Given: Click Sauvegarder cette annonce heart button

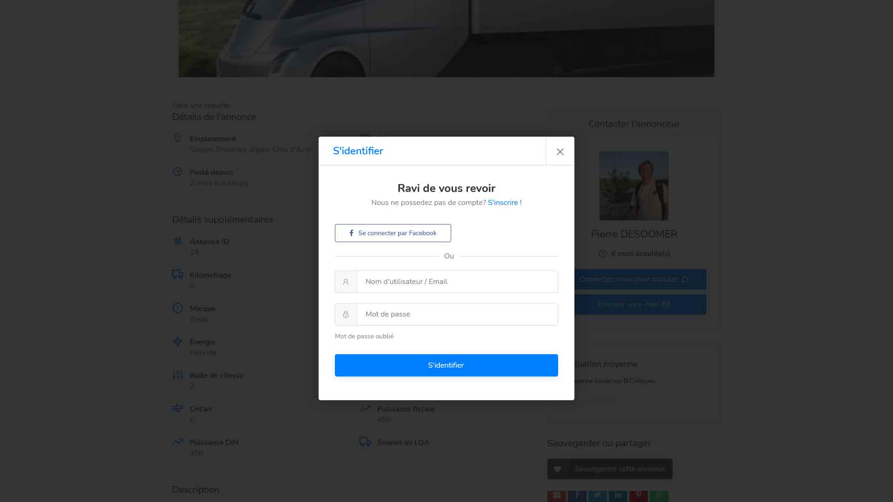Looking at the screenshot, I should [x=610, y=469].
